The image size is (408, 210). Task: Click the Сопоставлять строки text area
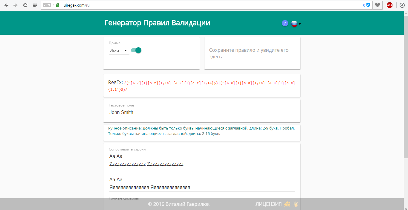(x=202, y=172)
